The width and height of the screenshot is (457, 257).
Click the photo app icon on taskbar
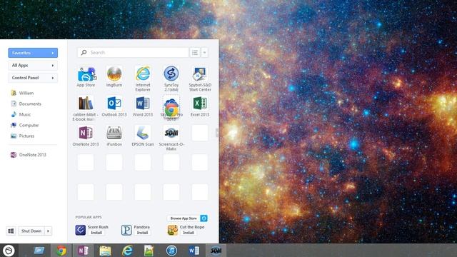point(149,251)
